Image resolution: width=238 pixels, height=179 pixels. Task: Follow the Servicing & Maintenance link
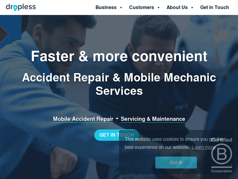tap(153, 119)
